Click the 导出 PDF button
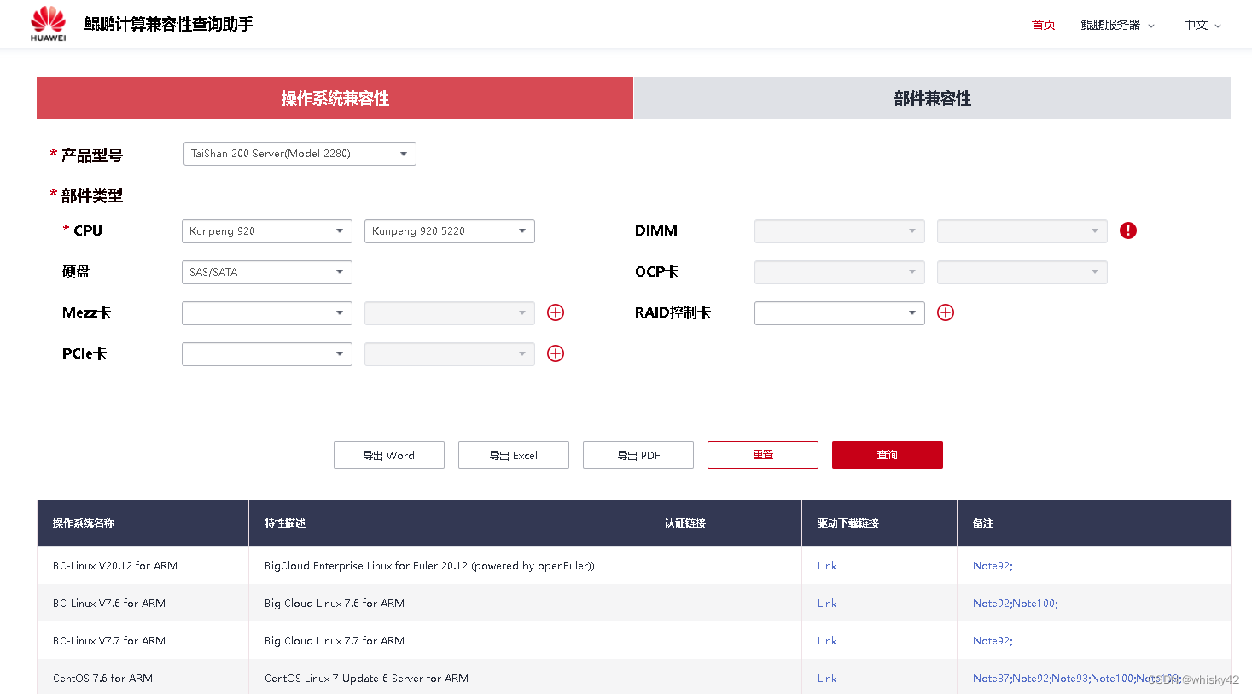 pyautogui.click(x=638, y=455)
